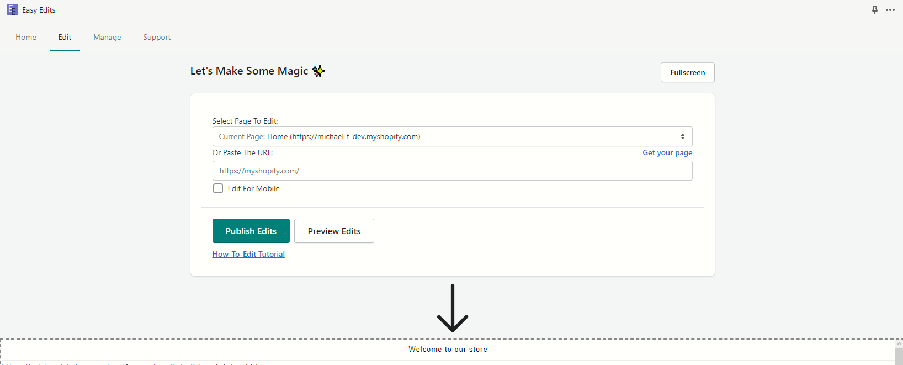The image size is (903, 365).
Task: Click the large downward arrow graphic
Action: (453, 308)
